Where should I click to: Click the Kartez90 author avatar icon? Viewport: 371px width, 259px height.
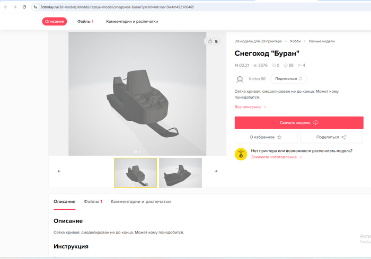[x=240, y=79]
